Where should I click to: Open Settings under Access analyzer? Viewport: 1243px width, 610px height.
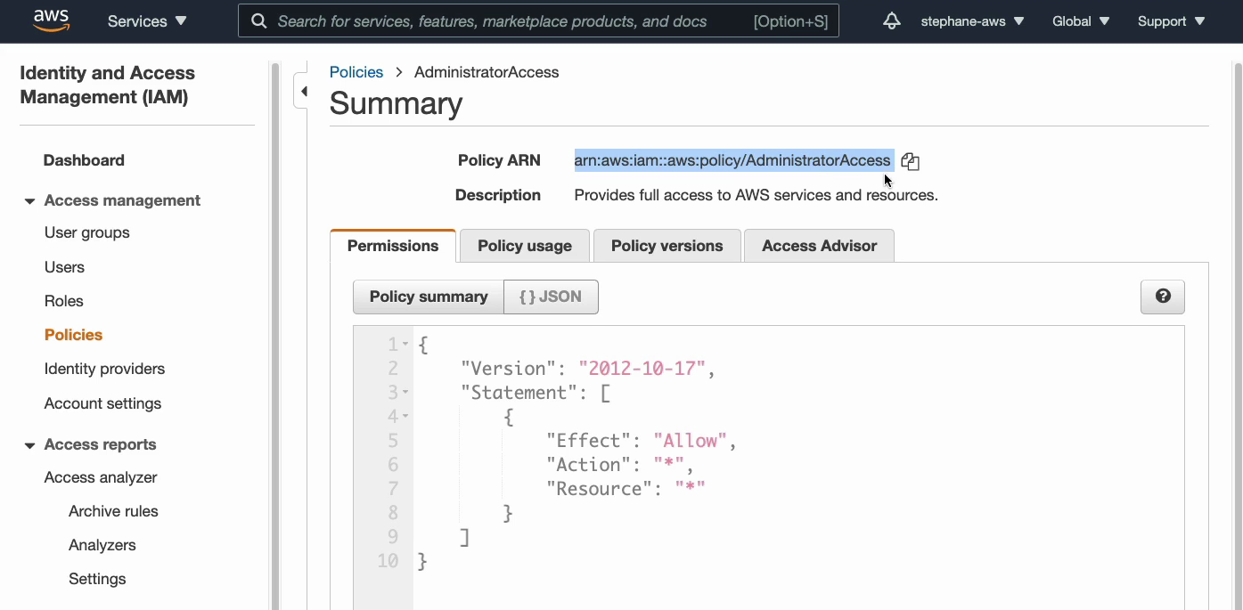pos(97,579)
